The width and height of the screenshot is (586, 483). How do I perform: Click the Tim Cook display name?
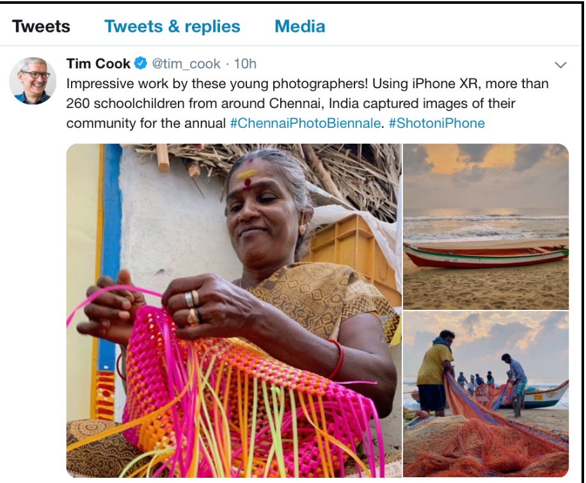pos(99,63)
